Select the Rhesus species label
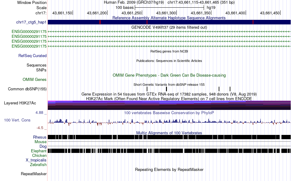 [x=40, y=137]
